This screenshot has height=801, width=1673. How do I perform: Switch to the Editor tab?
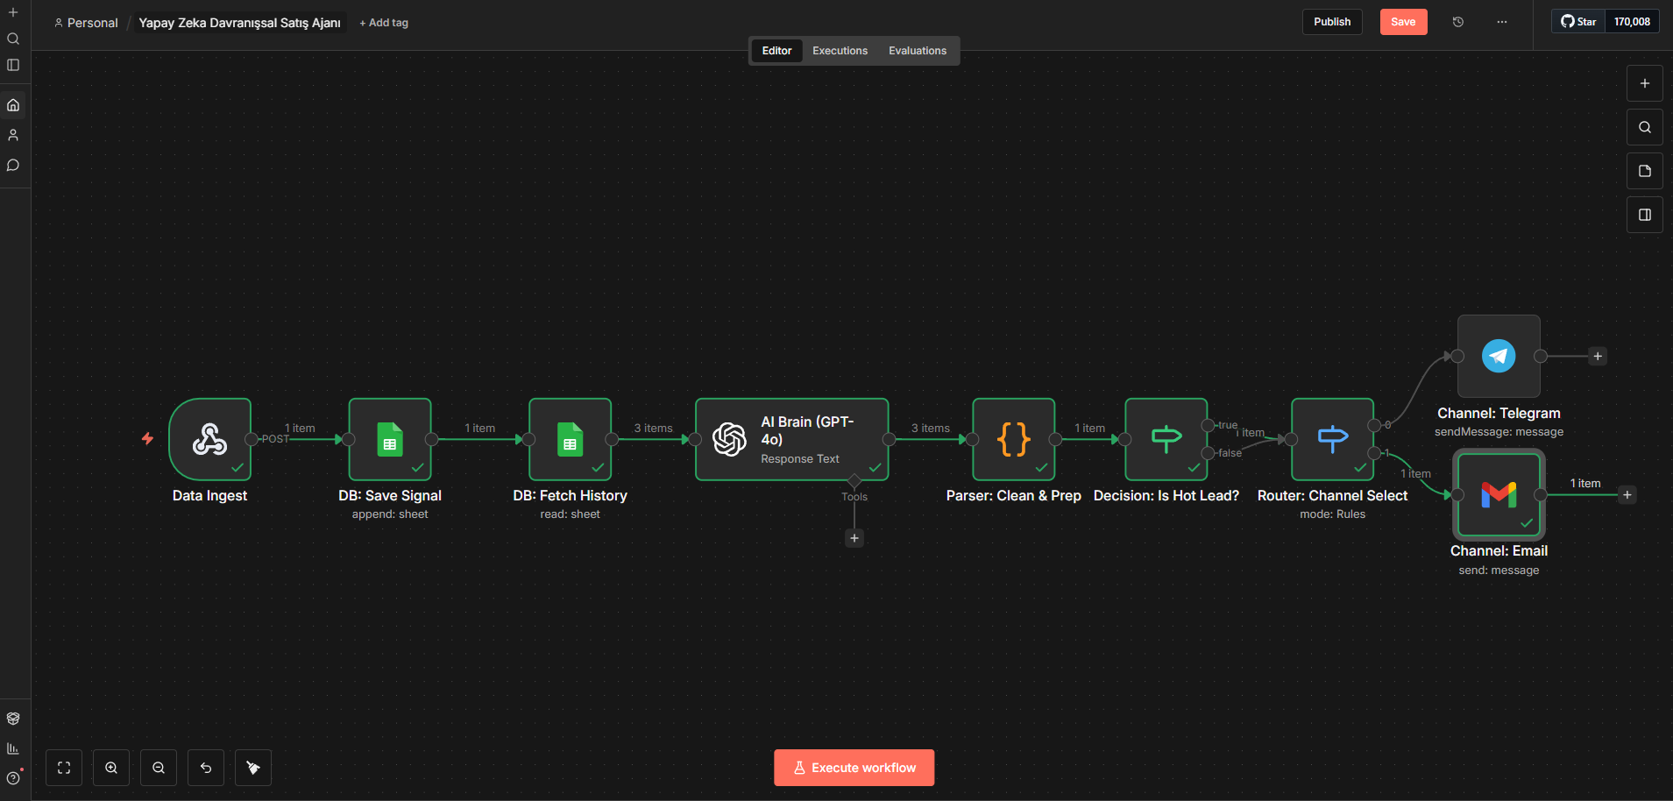point(776,51)
